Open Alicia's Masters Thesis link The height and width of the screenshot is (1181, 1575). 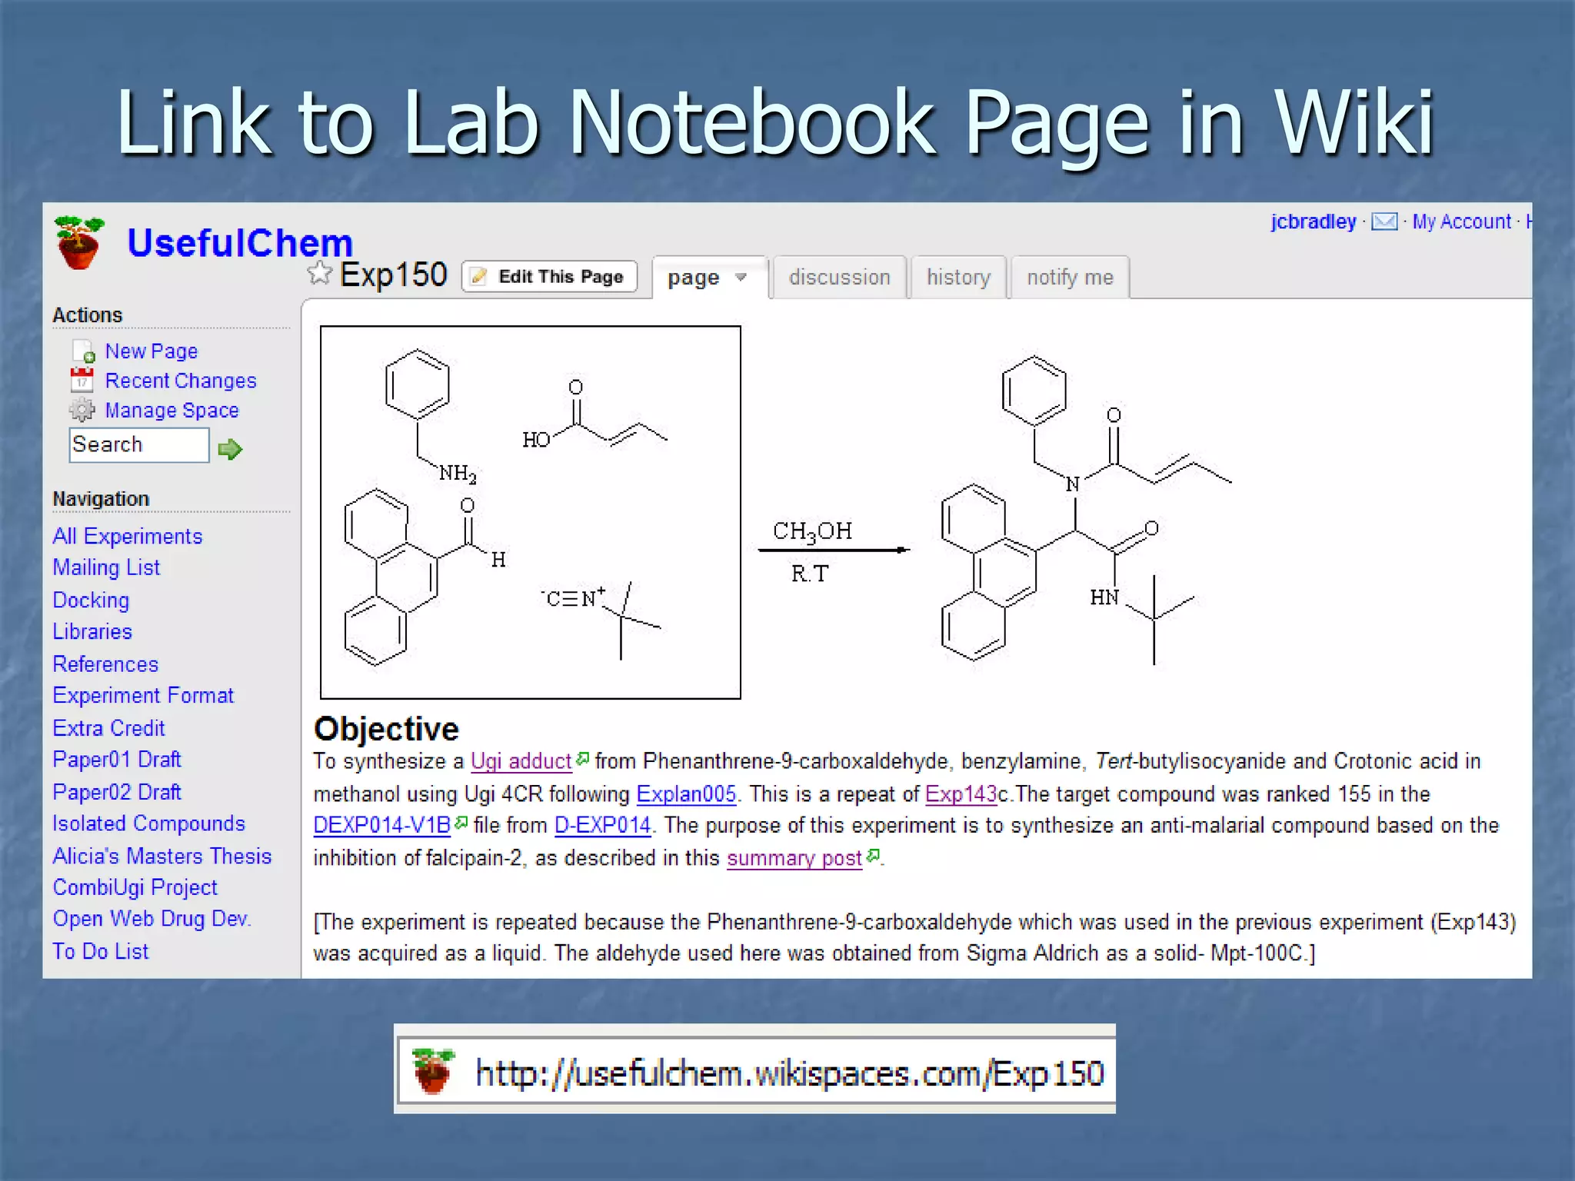coord(162,856)
